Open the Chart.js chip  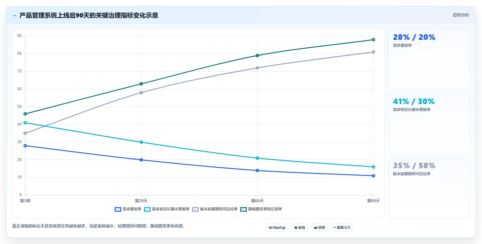click(x=277, y=227)
